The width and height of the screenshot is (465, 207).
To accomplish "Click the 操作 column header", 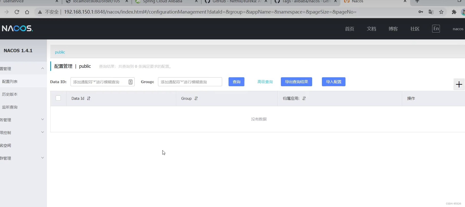I will point(411,99).
